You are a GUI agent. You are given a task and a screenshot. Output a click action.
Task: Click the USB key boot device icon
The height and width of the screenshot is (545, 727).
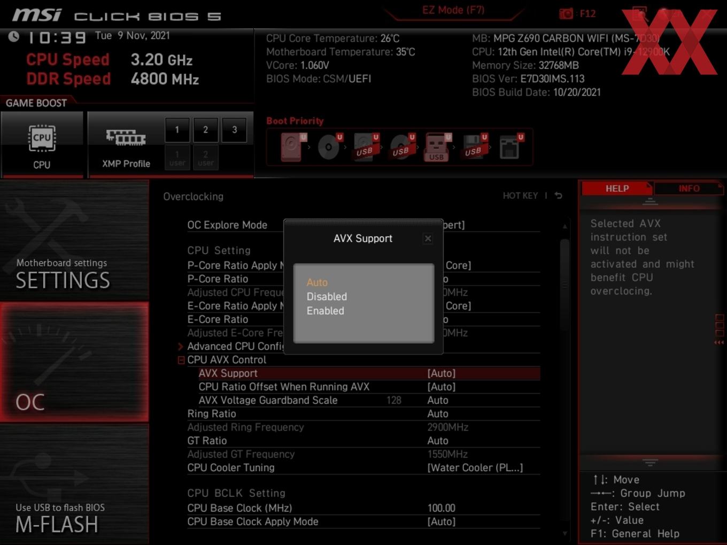[x=437, y=147]
